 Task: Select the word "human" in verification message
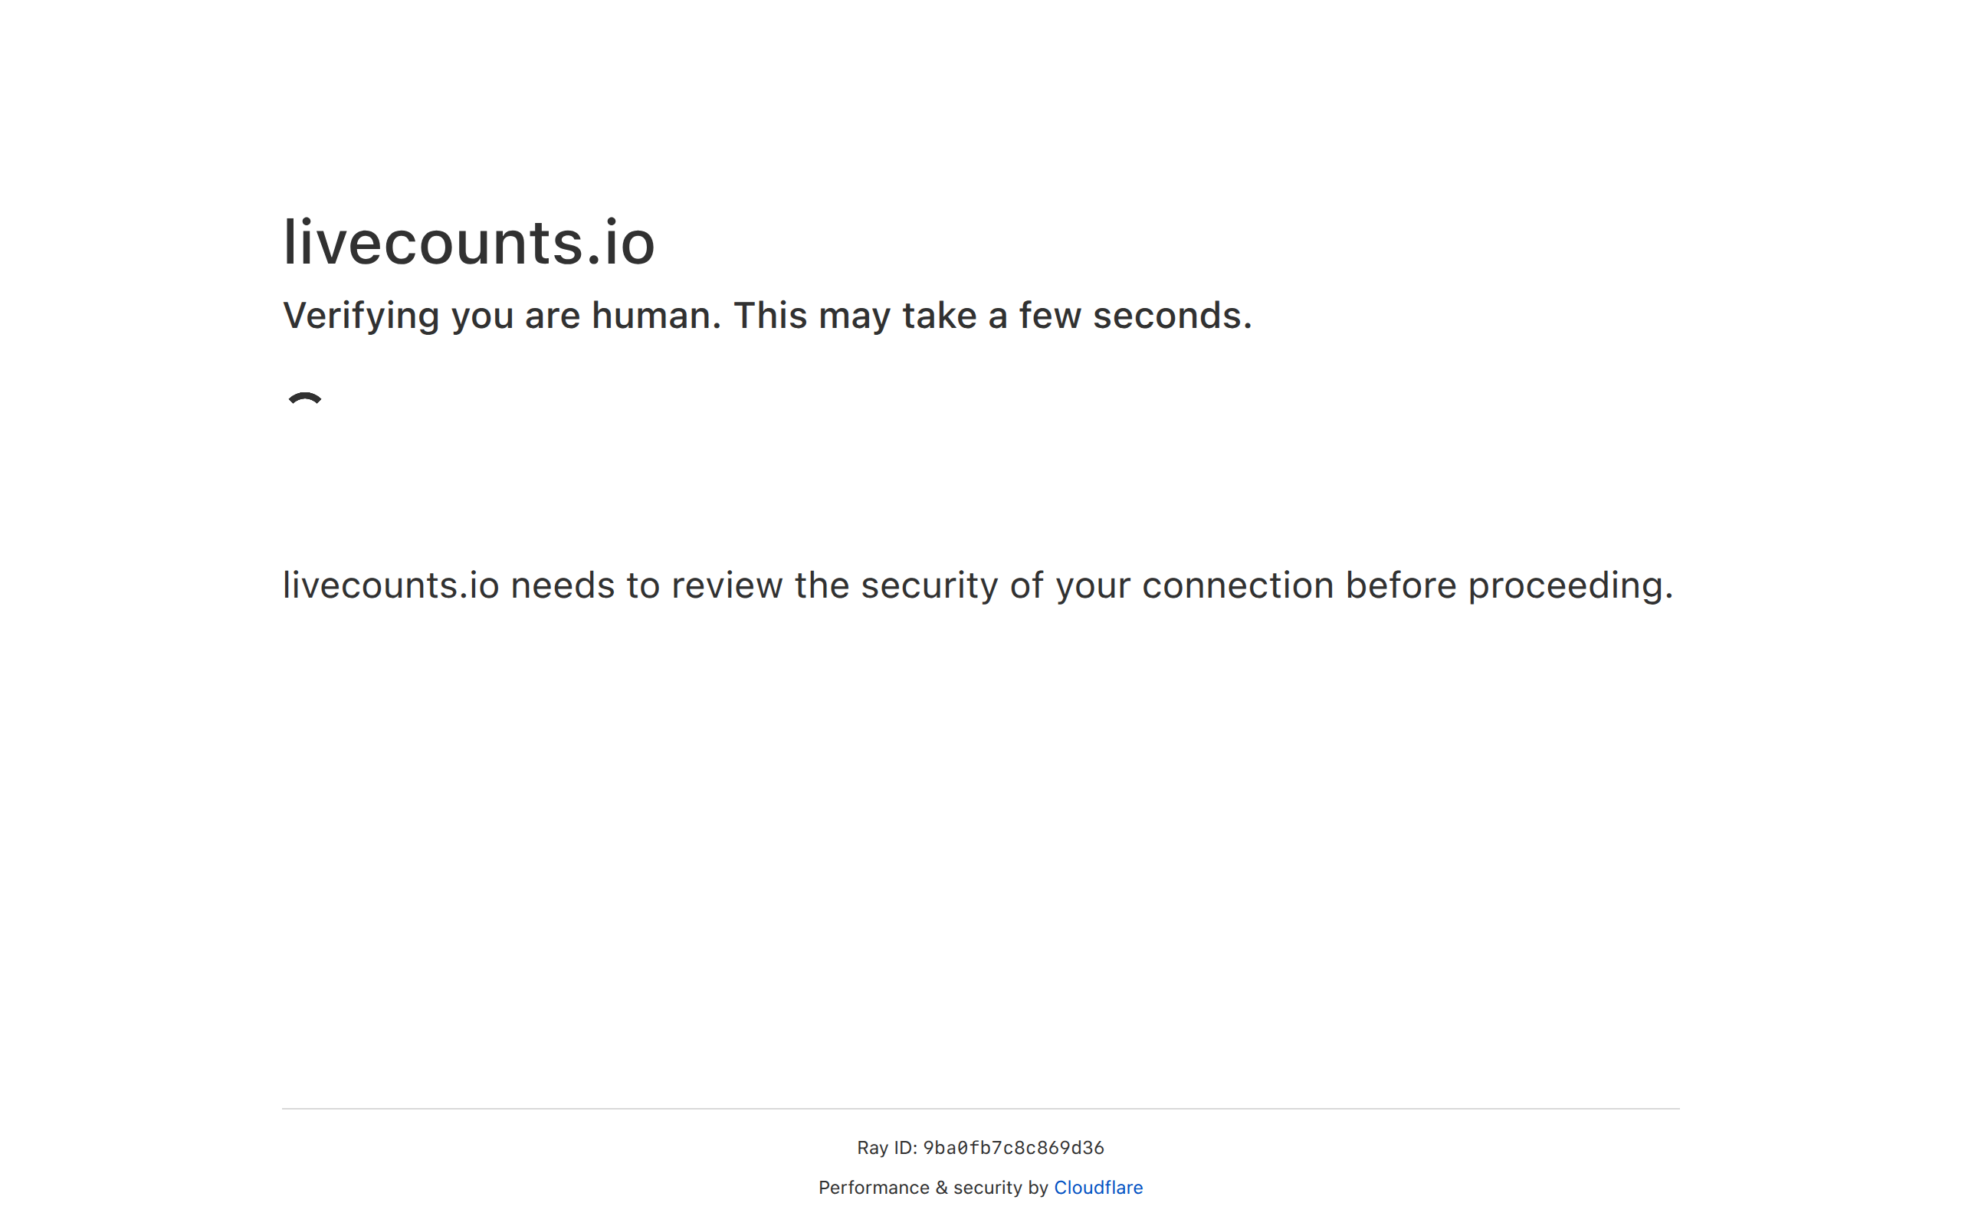click(655, 316)
